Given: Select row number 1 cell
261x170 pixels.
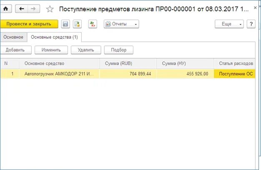Looking at the screenshot, I should click(x=10, y=74).
